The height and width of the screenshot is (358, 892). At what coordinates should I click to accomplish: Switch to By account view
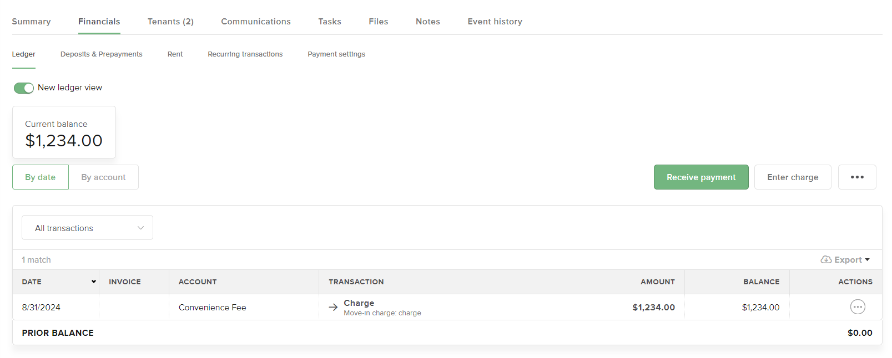103,177
